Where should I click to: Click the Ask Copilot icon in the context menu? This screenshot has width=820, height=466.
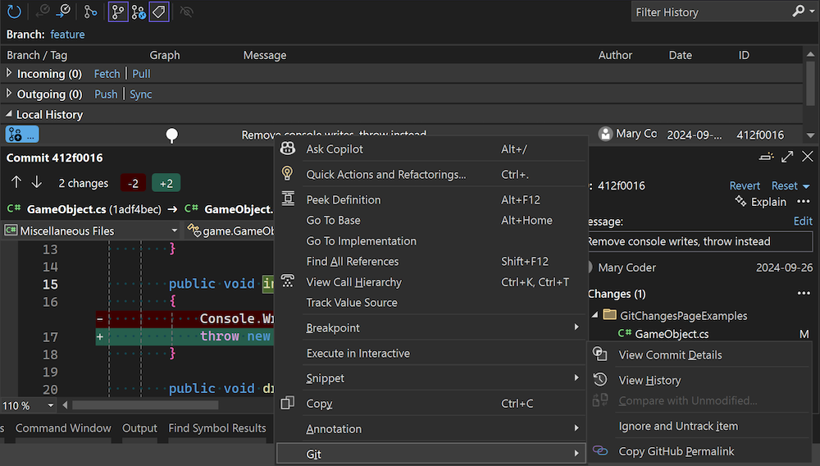coord(288,148)
